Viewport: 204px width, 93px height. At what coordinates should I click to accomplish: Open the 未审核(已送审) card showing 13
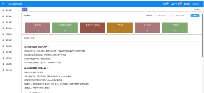(65, 28)
